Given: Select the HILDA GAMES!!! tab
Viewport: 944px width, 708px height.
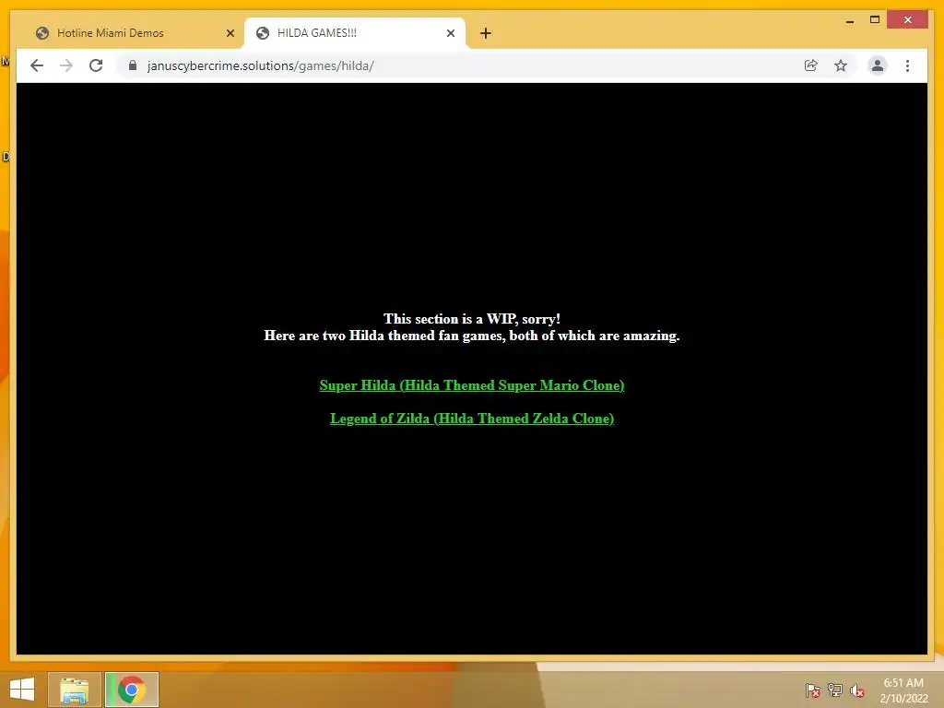Looking at the screenshot, I should click(x=355, y=33).
